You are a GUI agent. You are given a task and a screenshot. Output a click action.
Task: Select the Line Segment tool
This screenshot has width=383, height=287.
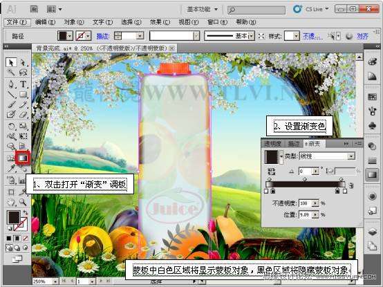click(x=11, y=94)
